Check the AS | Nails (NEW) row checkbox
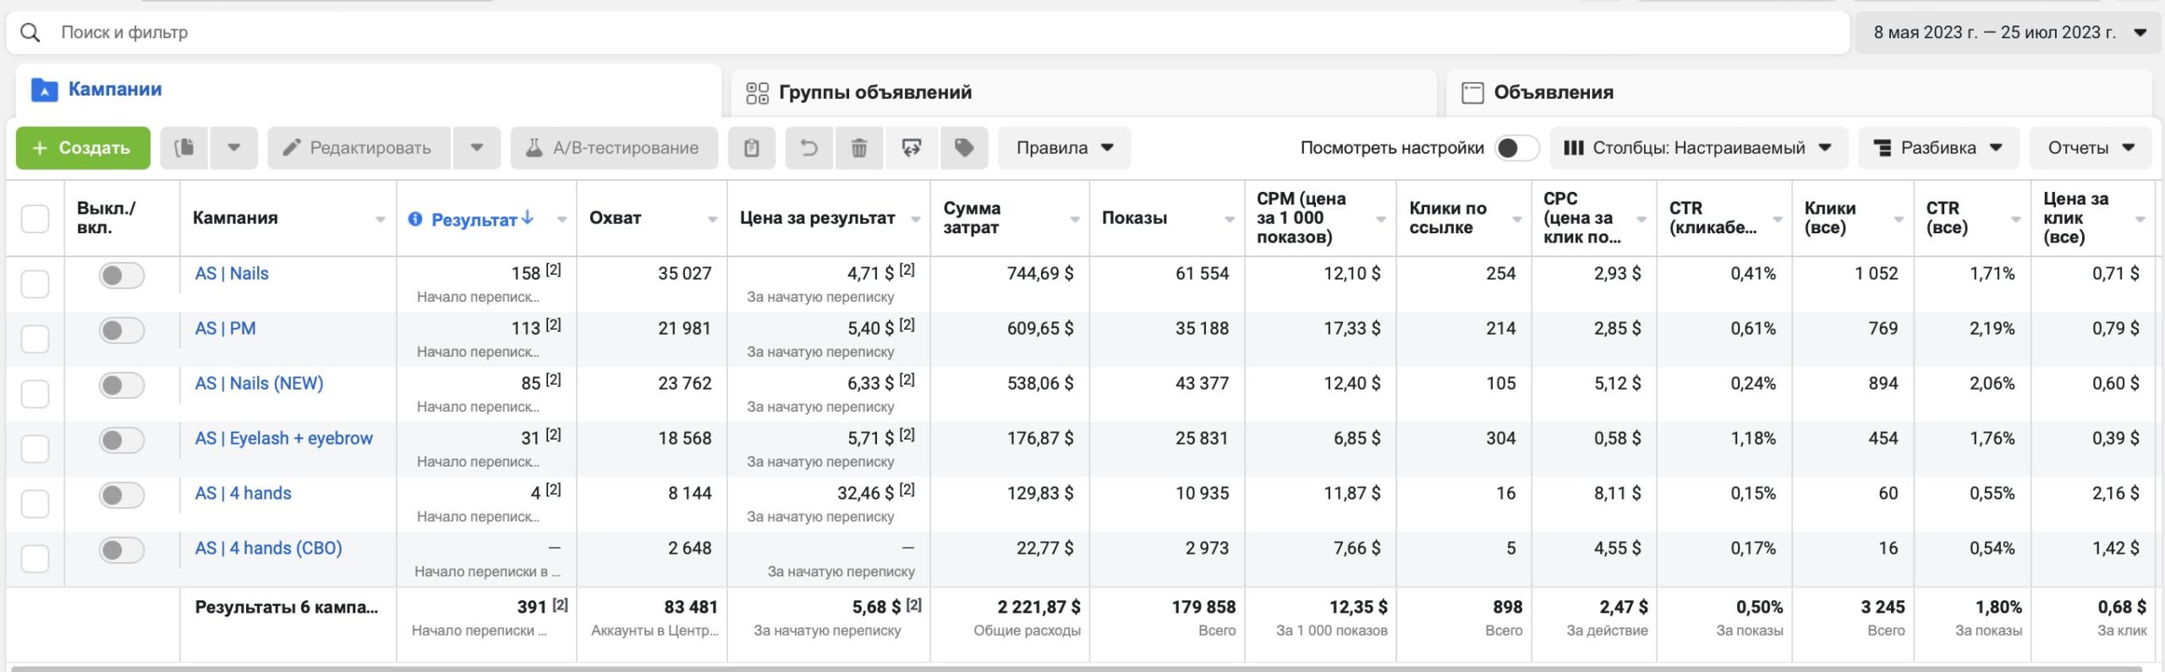2165x672 pixels. coord(35,394)
